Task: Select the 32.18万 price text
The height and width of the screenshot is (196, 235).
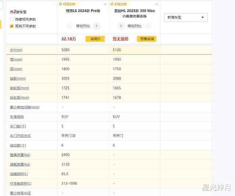Action: [69, 39]
